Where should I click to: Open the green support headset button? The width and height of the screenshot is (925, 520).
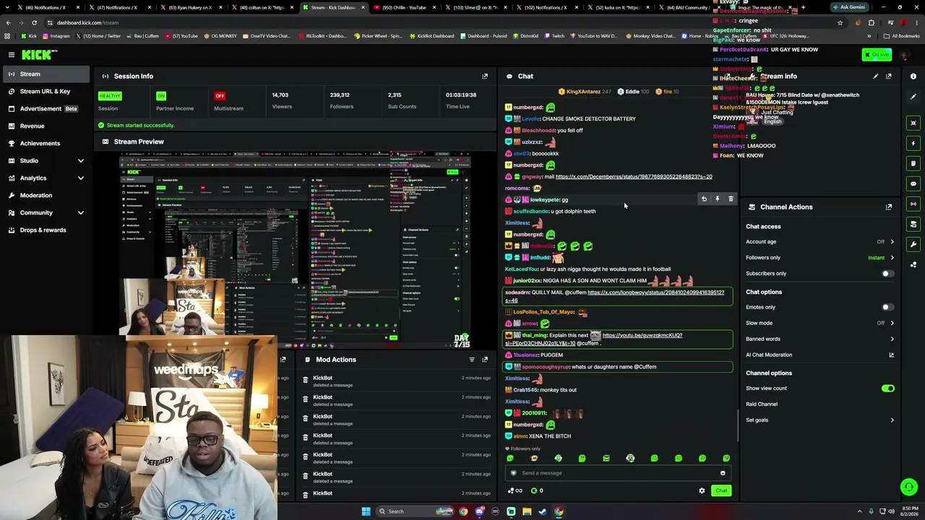tap(909, 487)
